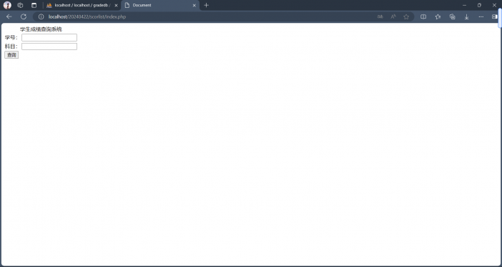
Task: Close the localhost gradedb tab
Action: [x=116, y=6]
